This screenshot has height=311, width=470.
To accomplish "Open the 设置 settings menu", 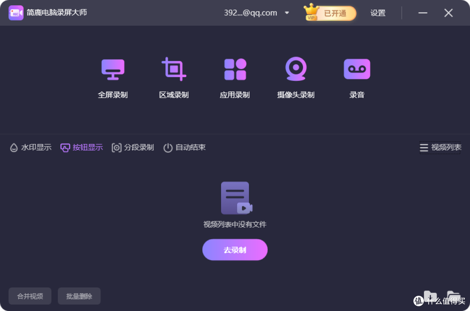I will click(378, 13).
